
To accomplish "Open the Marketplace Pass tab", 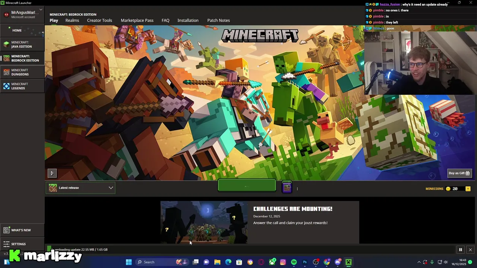I will (137, 20).
